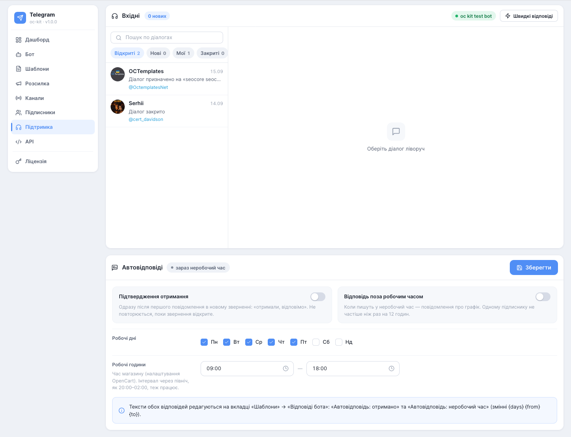Viewport: 571px width, 437px height.
Task: Enable the Підтвердження отримання toggle
Action: click(318, 297)
